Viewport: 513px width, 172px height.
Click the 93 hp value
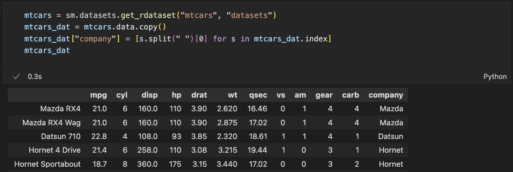tap(177, 137)
